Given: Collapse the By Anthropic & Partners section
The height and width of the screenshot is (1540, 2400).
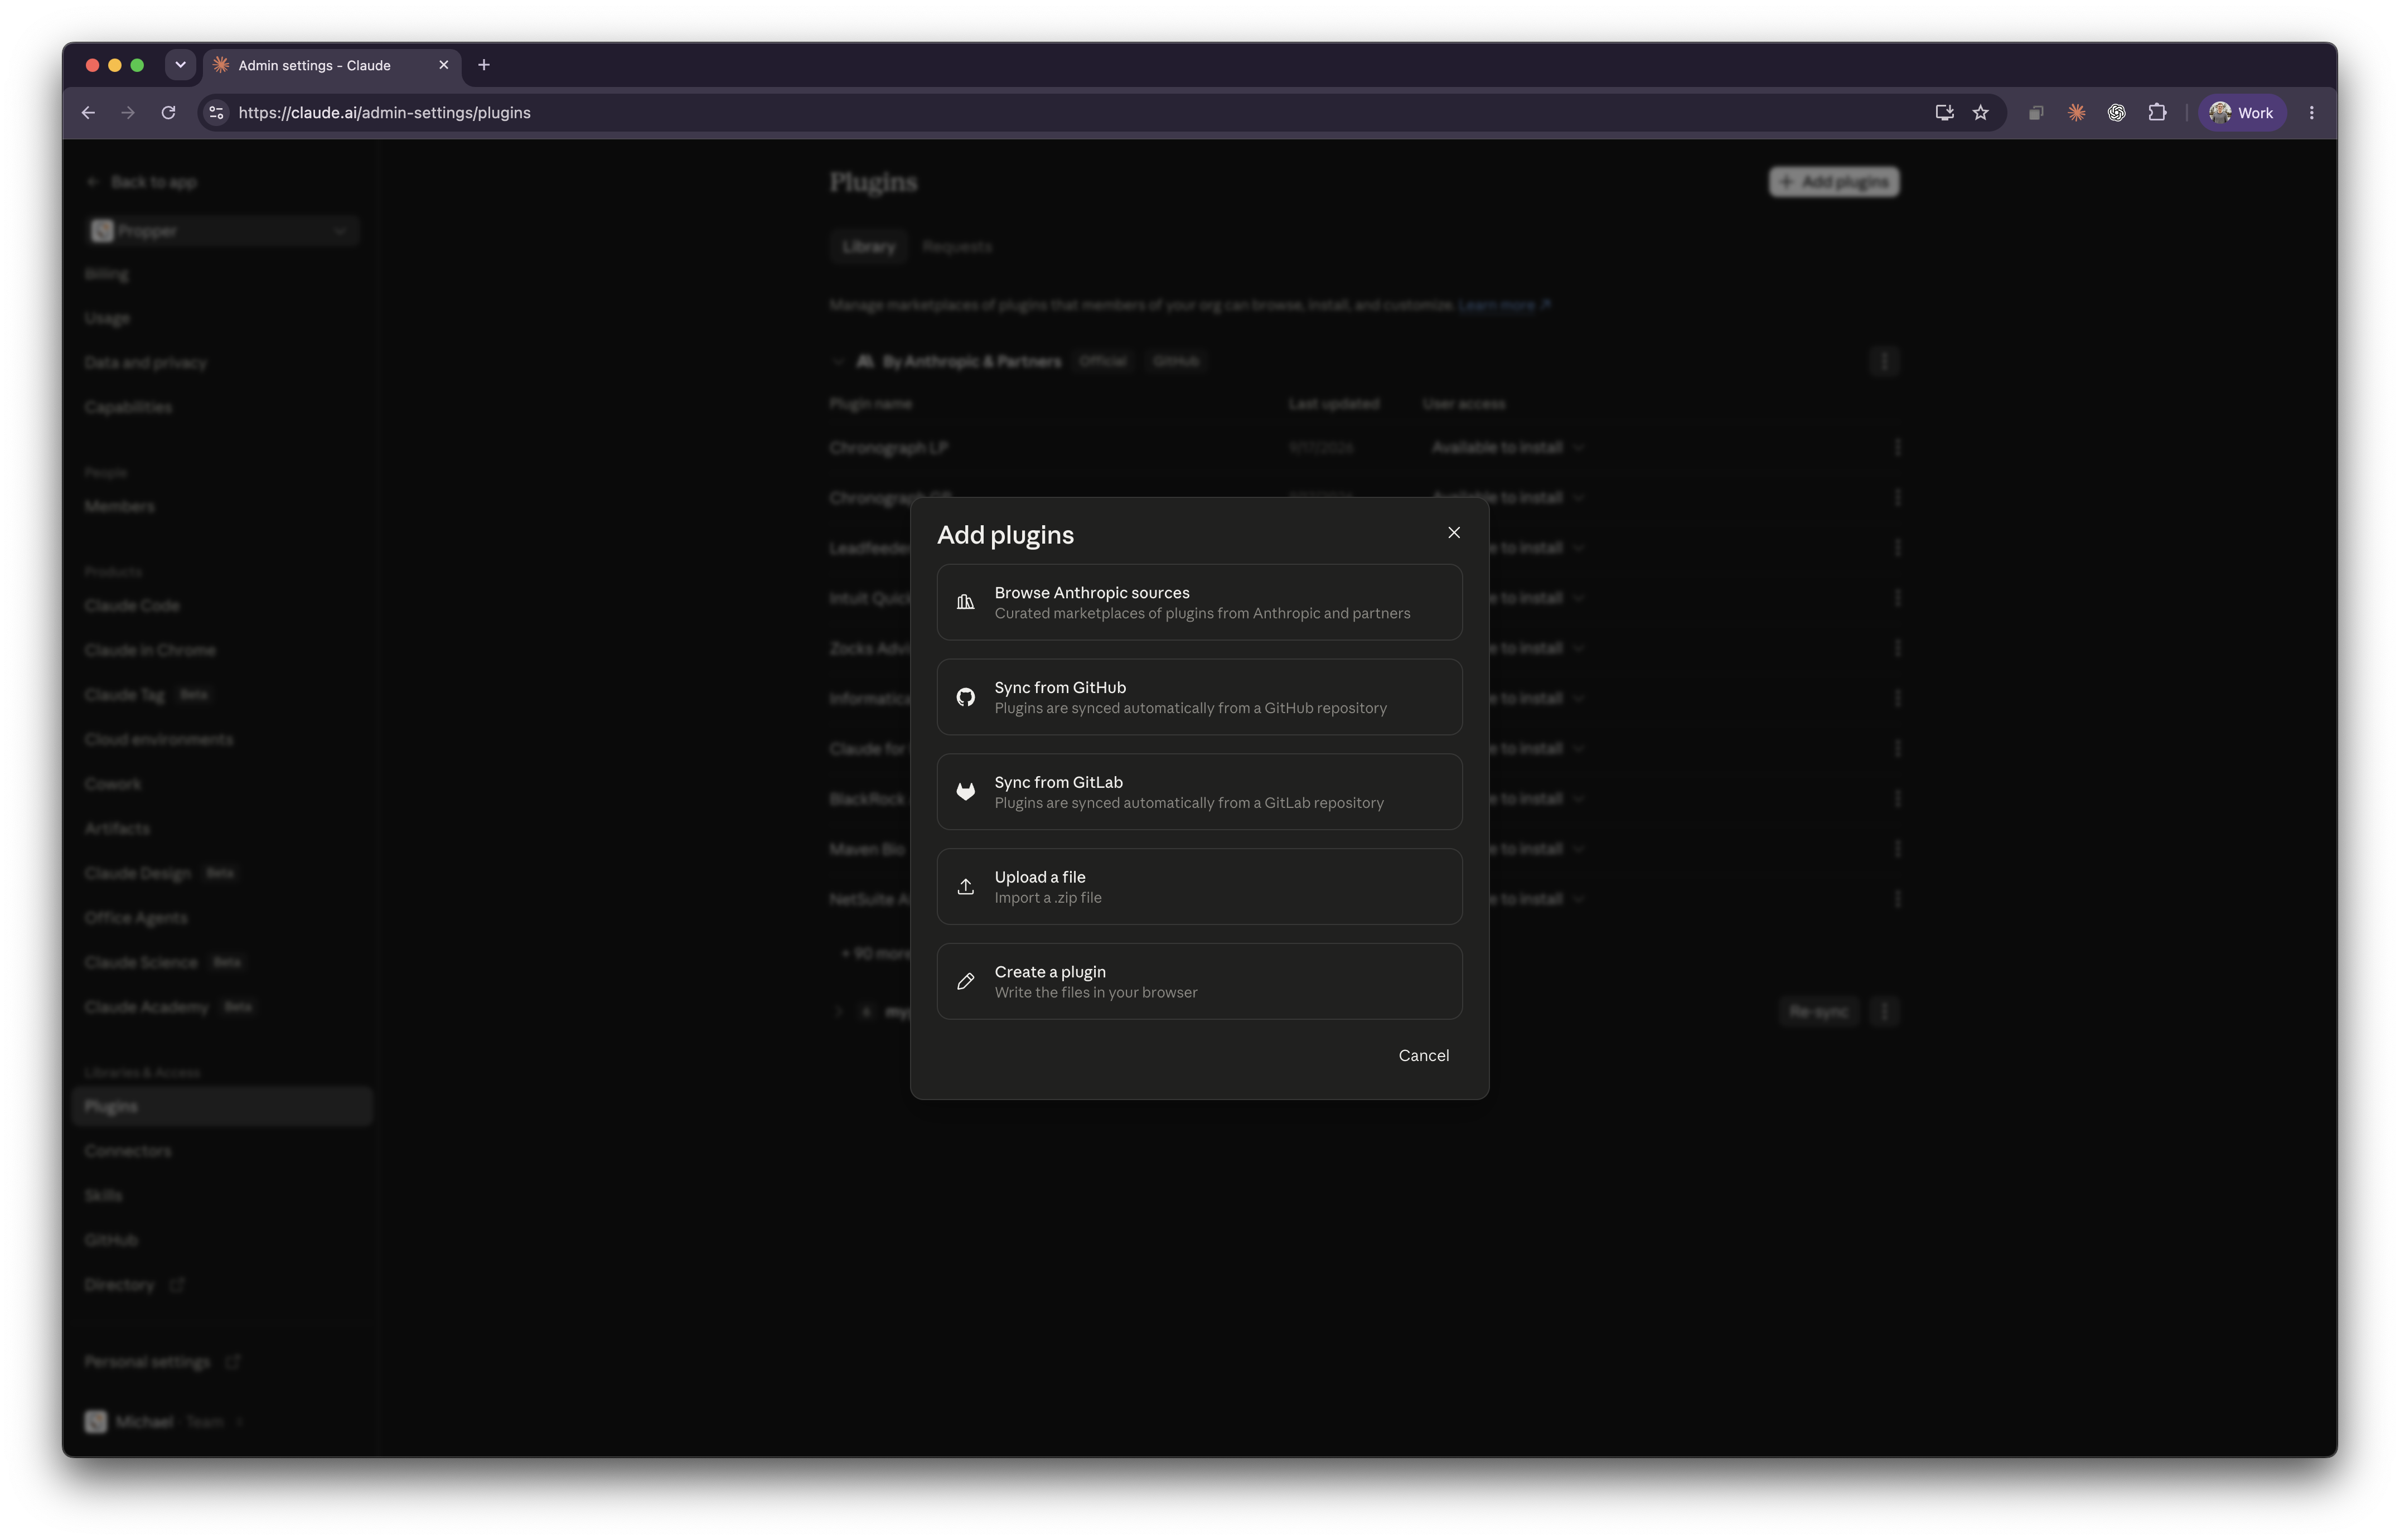Looking at the screenshot, I should pyautogui.click(x=838, y=361).
